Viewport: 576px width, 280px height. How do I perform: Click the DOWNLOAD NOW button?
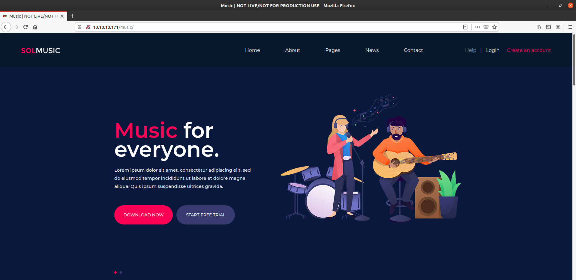click(143, 215)
